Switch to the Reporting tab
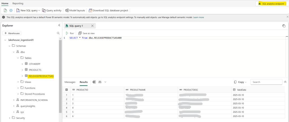 click(x=18, y=3)
